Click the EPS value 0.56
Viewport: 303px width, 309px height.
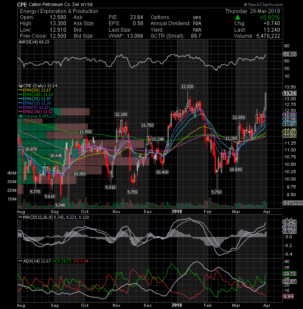[x=138, y=23]
